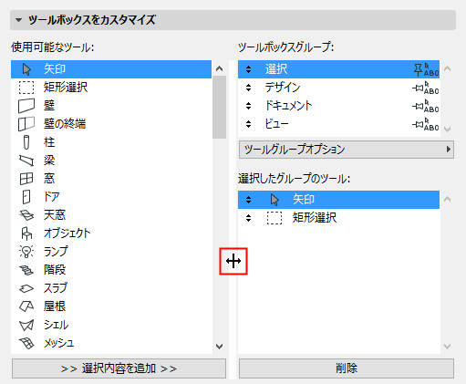This screenshot has width=466, height=384.
Task: Click the reorder handle of デザイン group
Action: [248, 88]
